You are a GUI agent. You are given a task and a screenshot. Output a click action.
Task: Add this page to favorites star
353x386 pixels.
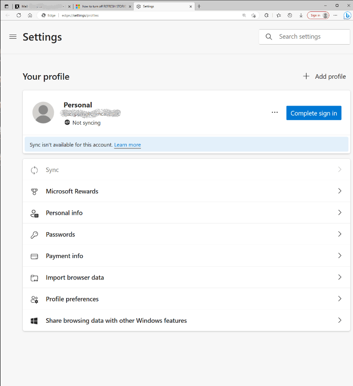tap(254, 15)
